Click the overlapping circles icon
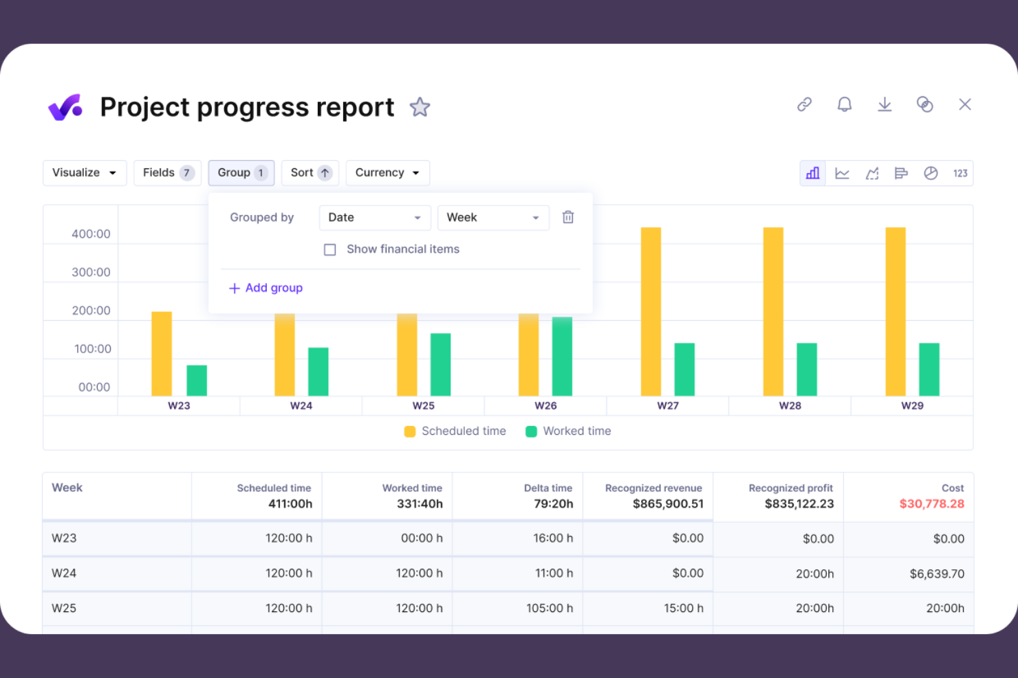This screenshot has height=678, width=1018. (x=925, y=104)
